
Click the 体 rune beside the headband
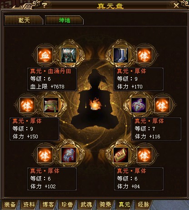27,105
